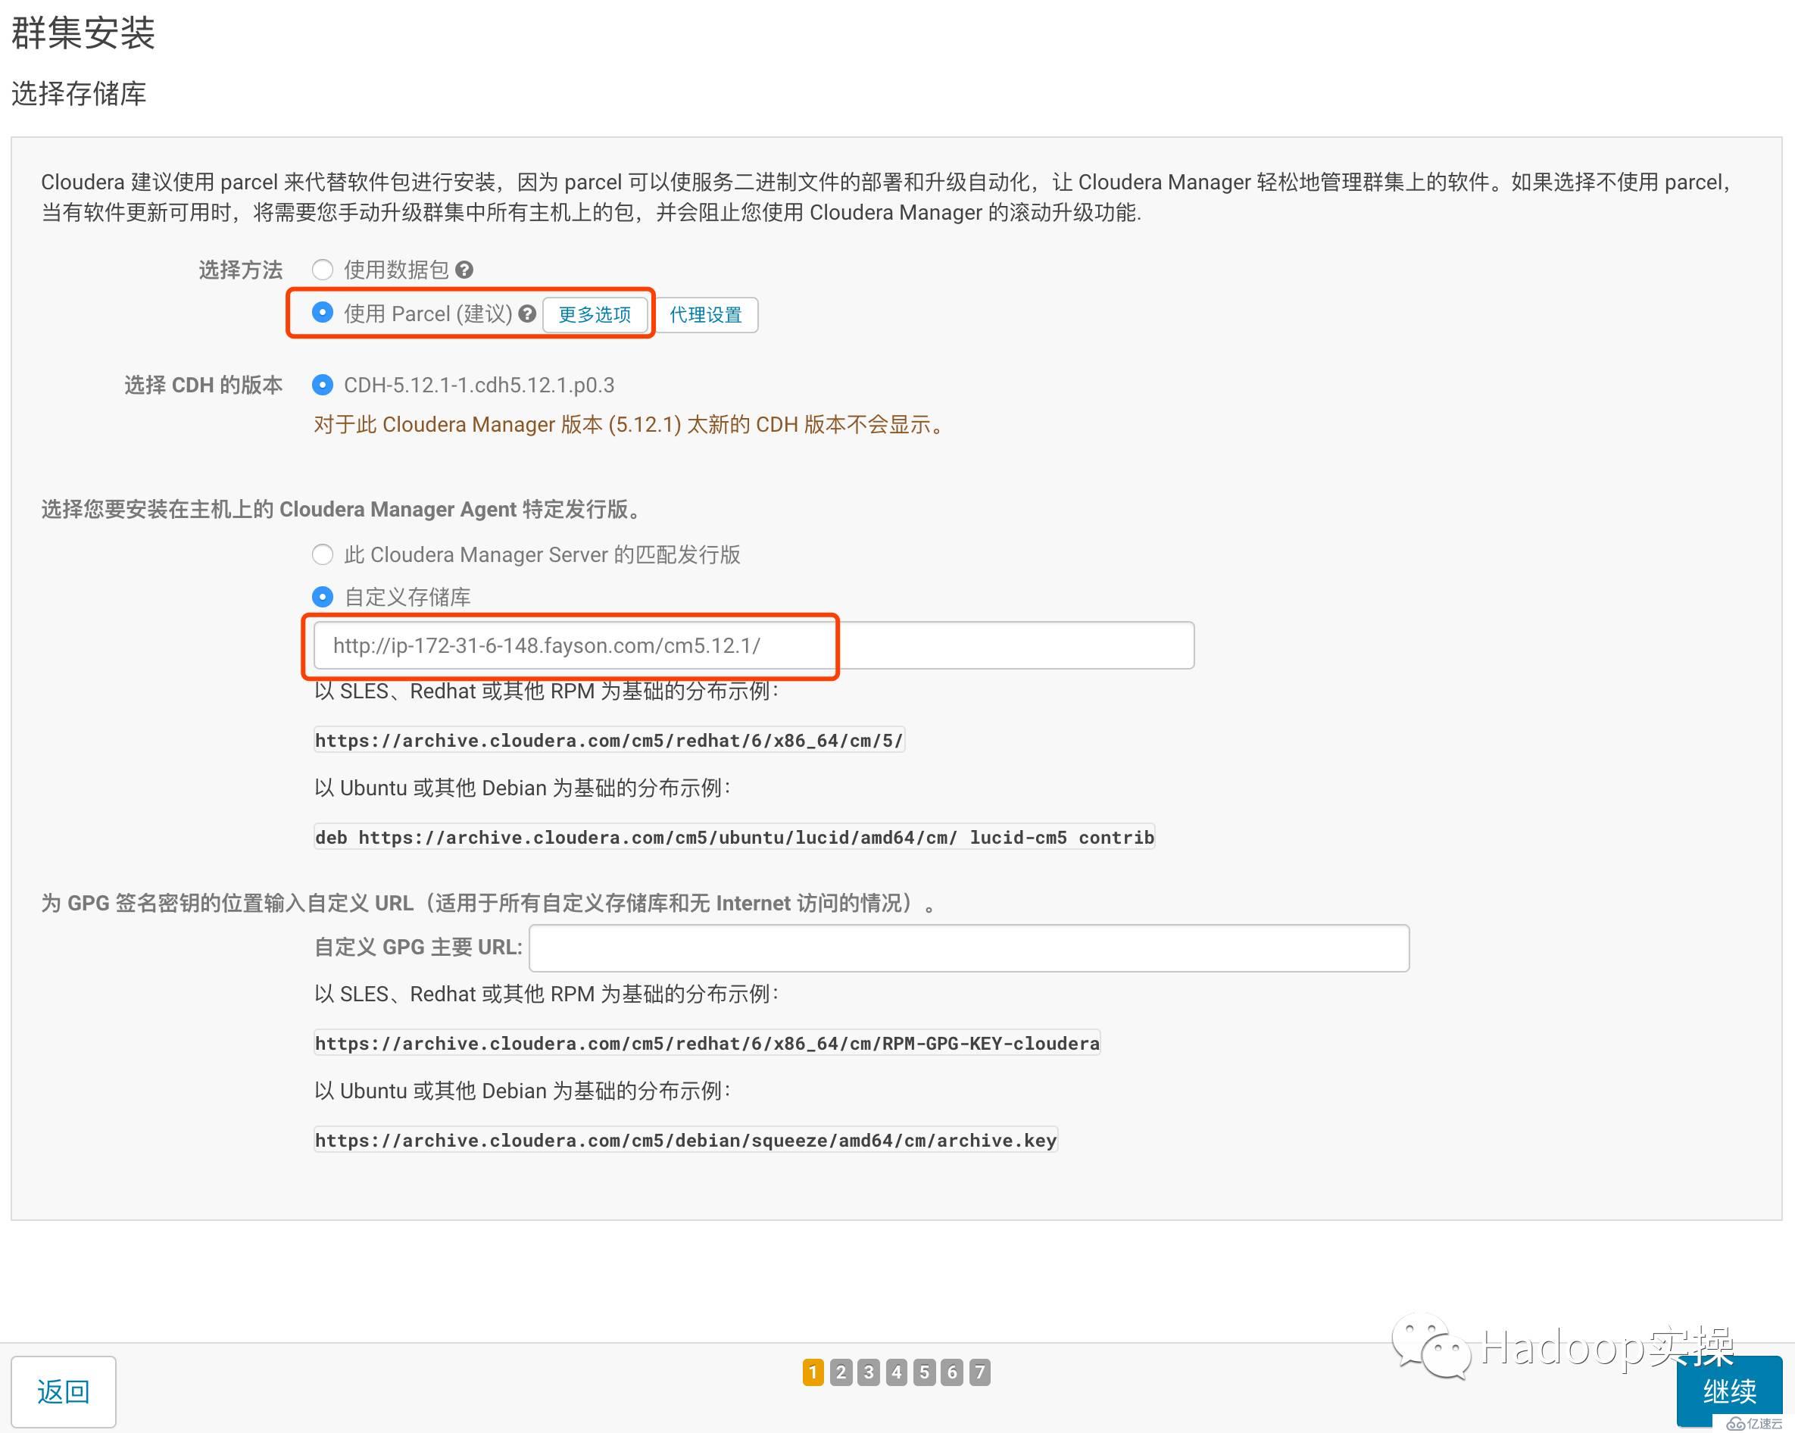Screen dimensions: 1795x1433
Task: Go to wizard step 7
Action: [x=980, y=1372]
